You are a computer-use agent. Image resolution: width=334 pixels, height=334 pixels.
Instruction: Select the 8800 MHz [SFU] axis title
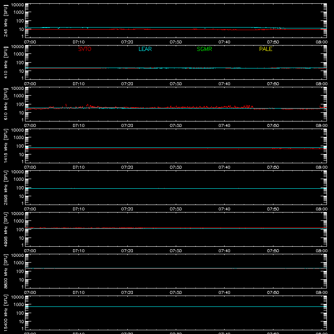5,271
